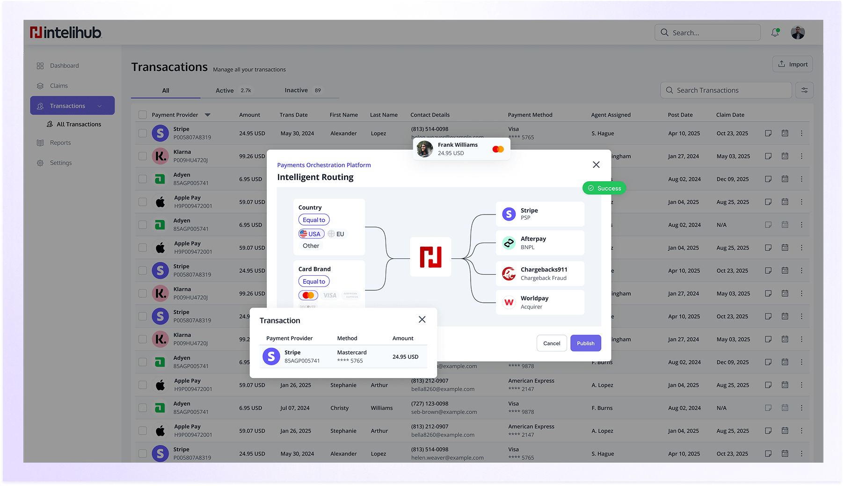Open Reports in sidebar

60,143
